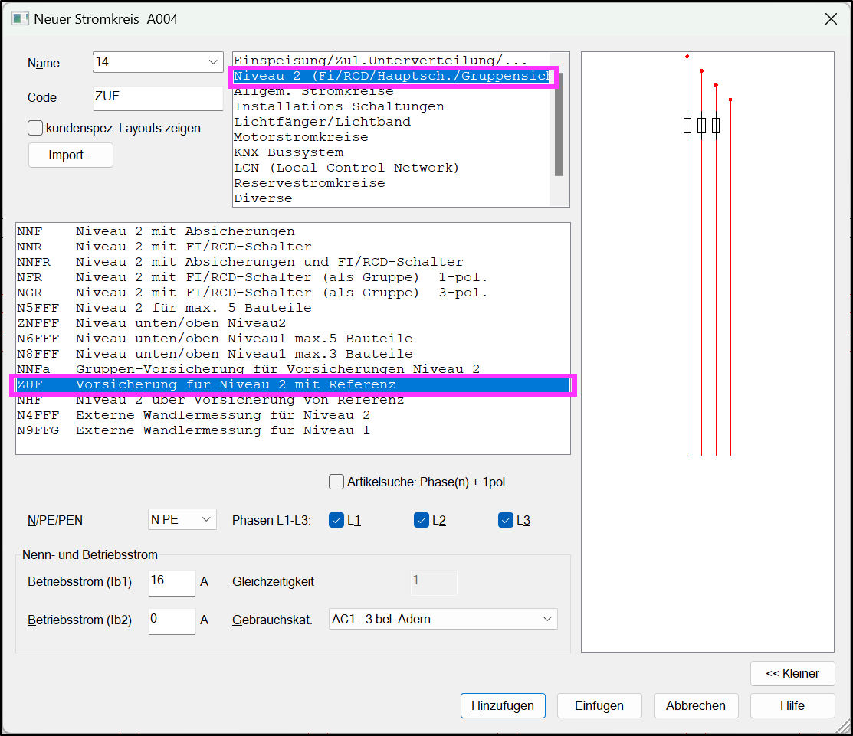The height and width of the screenshot is (736, 853).
Task: Select 'Motorstromkreise' category
Action: click(391, 137)
